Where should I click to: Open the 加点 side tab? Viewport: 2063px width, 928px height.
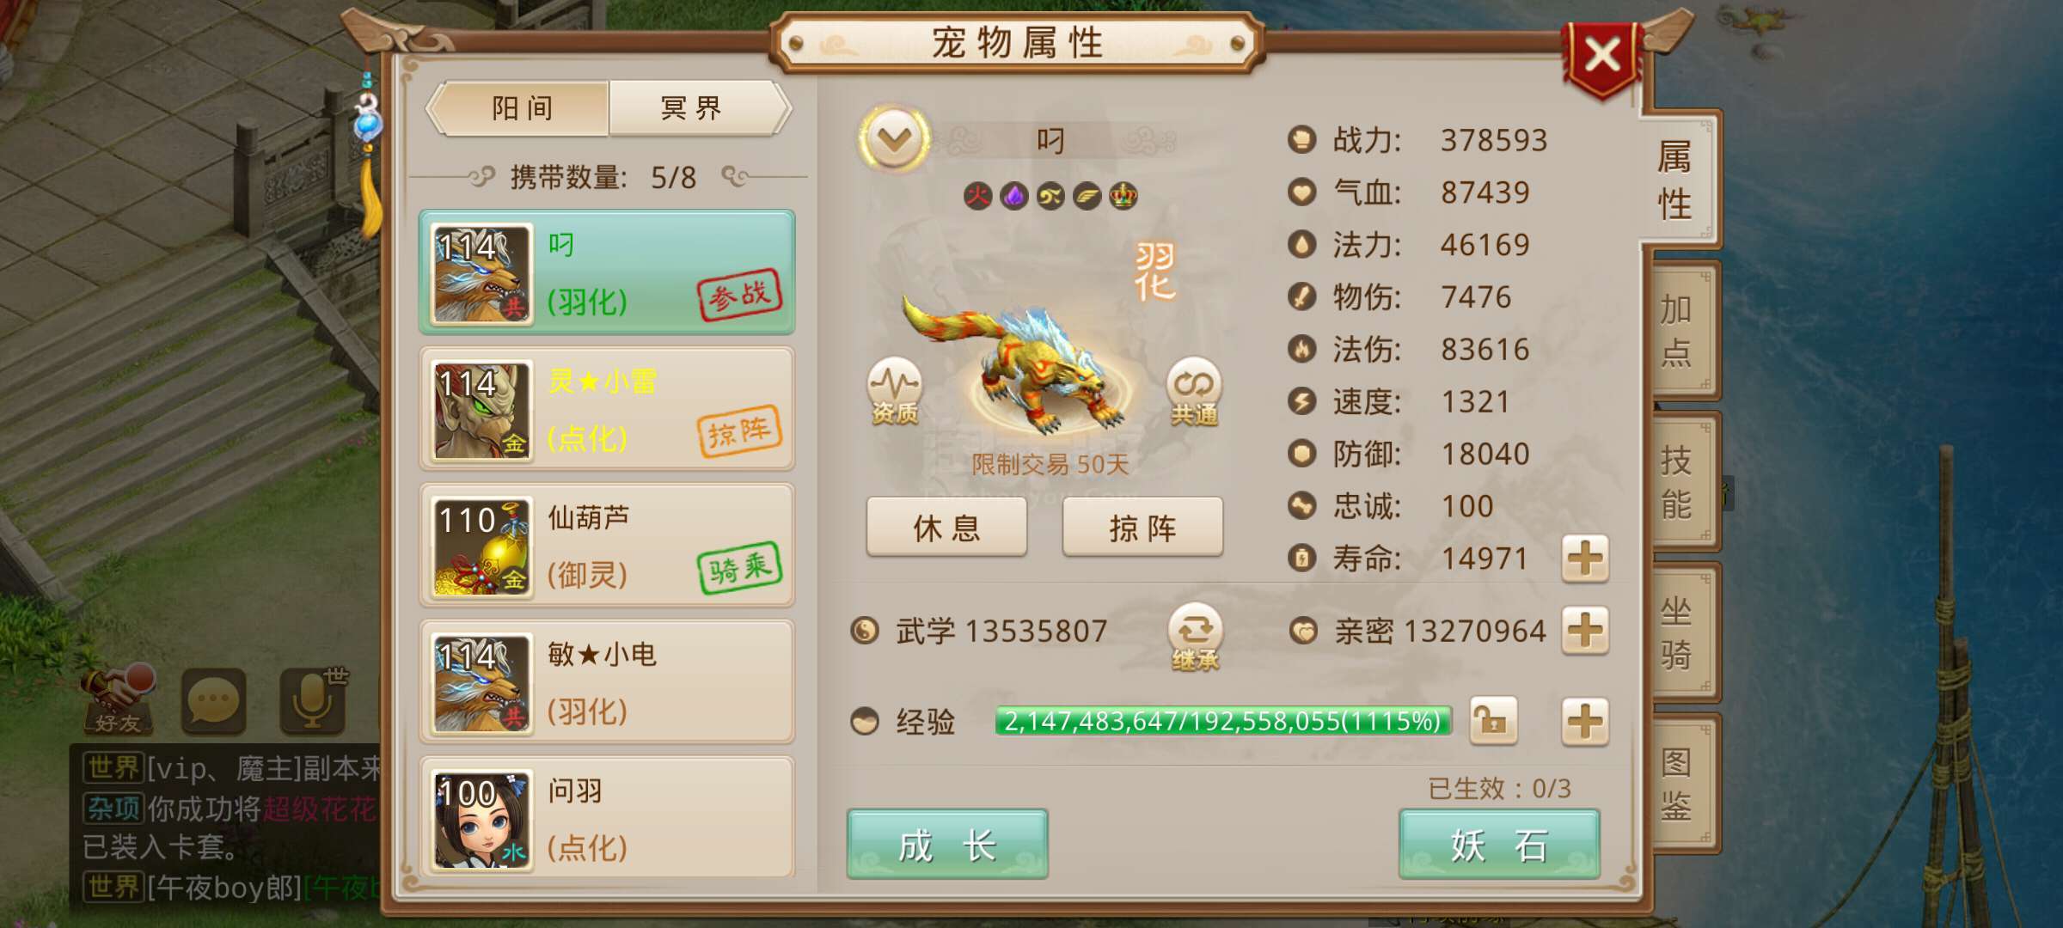point(1676,330)
